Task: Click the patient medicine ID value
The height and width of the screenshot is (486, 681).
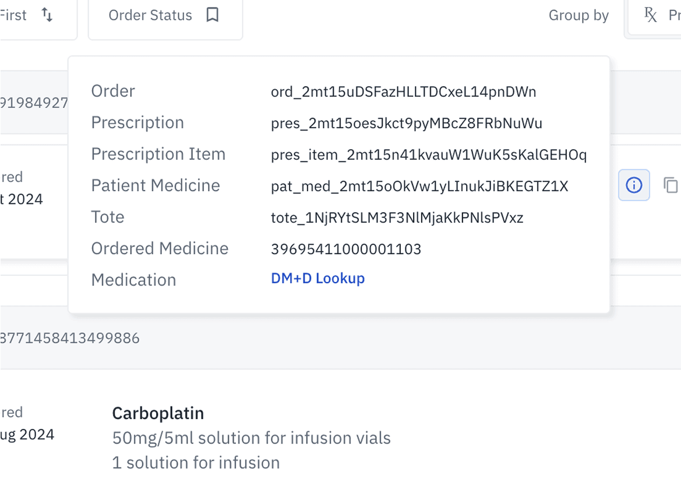Action: tap(419, 186)
